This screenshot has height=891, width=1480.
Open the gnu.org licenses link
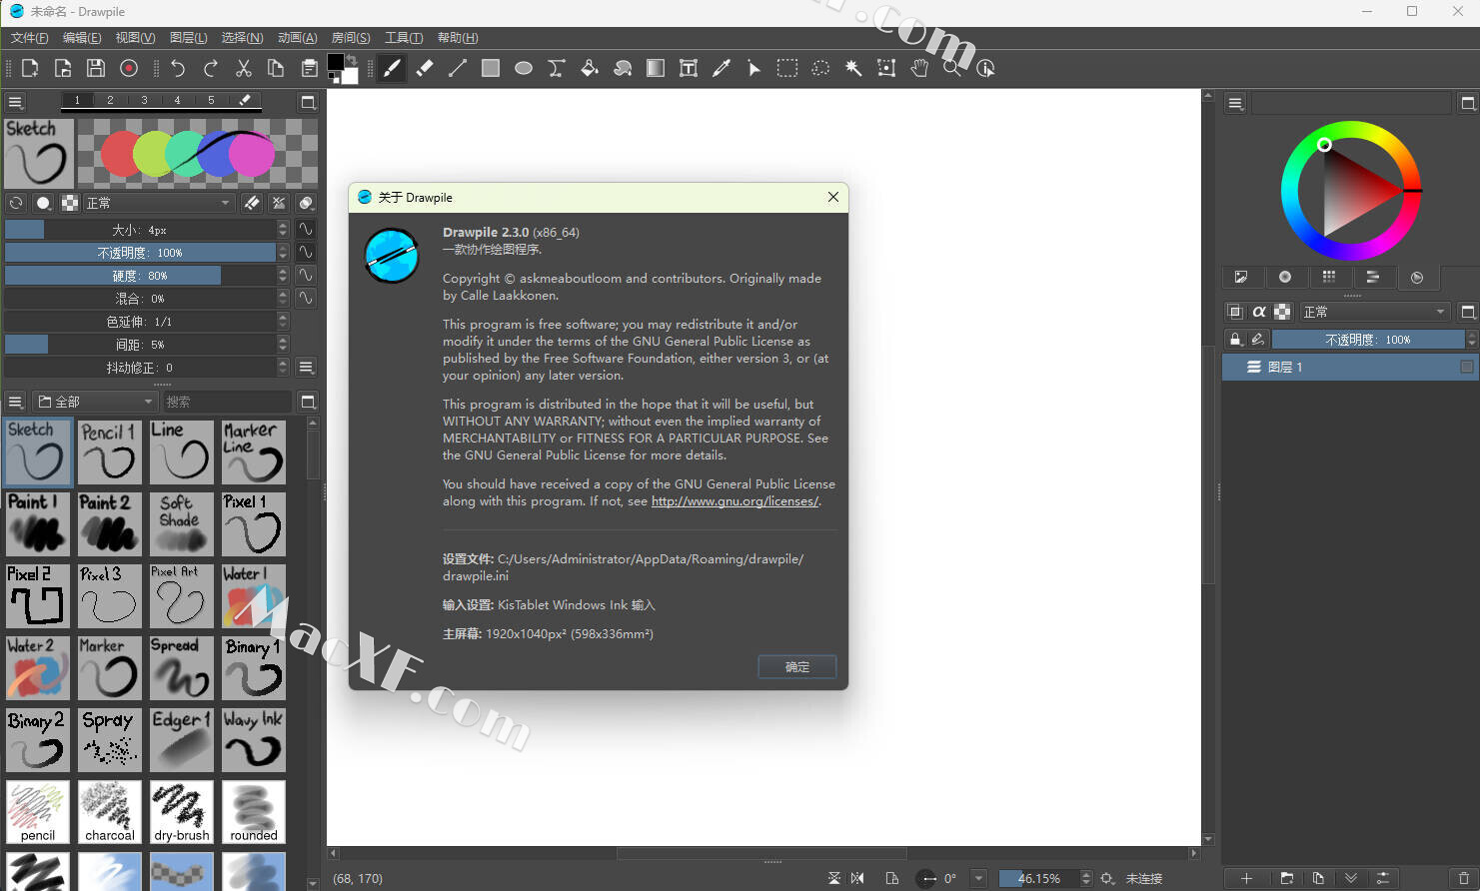coord(735,501)
